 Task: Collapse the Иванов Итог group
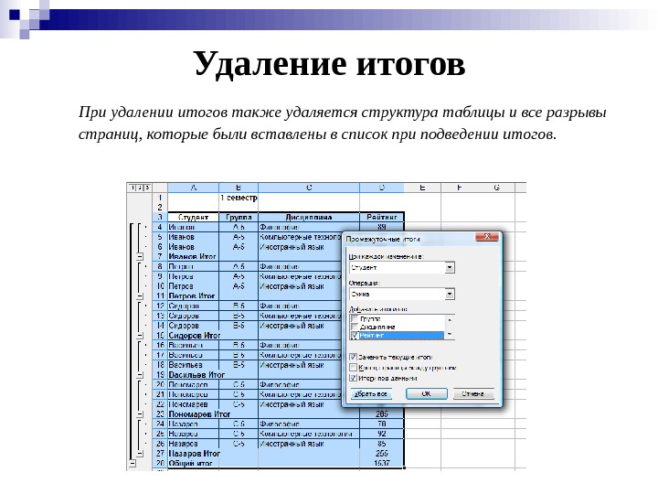(140, 257)
